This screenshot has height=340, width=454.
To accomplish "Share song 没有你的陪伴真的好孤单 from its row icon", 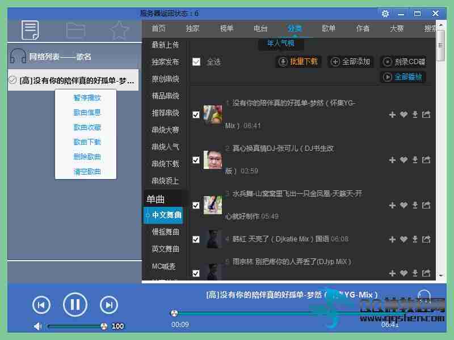I will pyautogui.click(x=426, y=115).
